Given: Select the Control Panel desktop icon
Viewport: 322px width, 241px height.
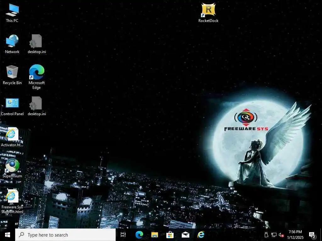Looking at the screenshot, I should click(x=12, y=106).
